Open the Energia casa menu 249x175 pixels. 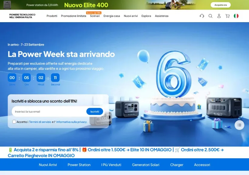112,16
